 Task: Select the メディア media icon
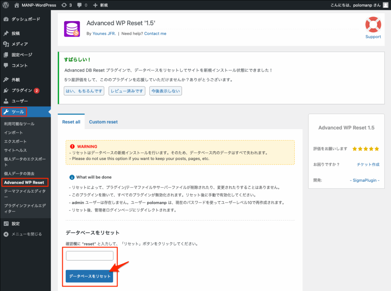6,44
